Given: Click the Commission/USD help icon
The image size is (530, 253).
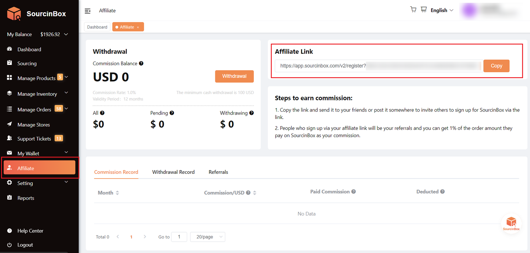Looking at the screenshot, I should coord(248,193).
